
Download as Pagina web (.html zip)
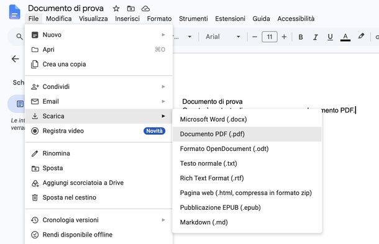[247, 193]
